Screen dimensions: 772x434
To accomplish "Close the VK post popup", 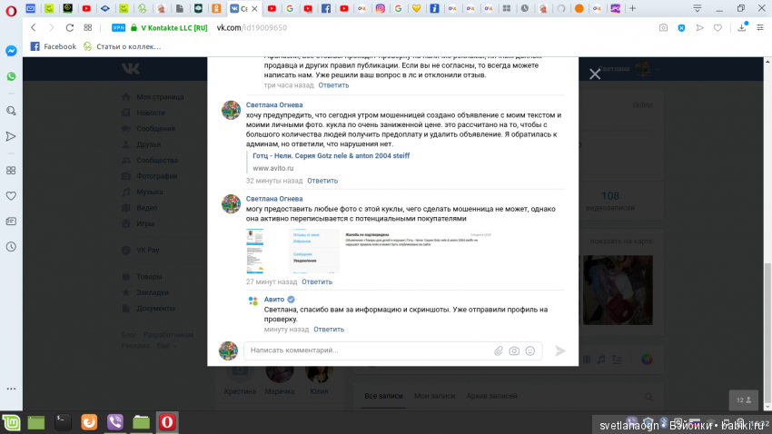I will pyautogui.click(x=595, y=74).
